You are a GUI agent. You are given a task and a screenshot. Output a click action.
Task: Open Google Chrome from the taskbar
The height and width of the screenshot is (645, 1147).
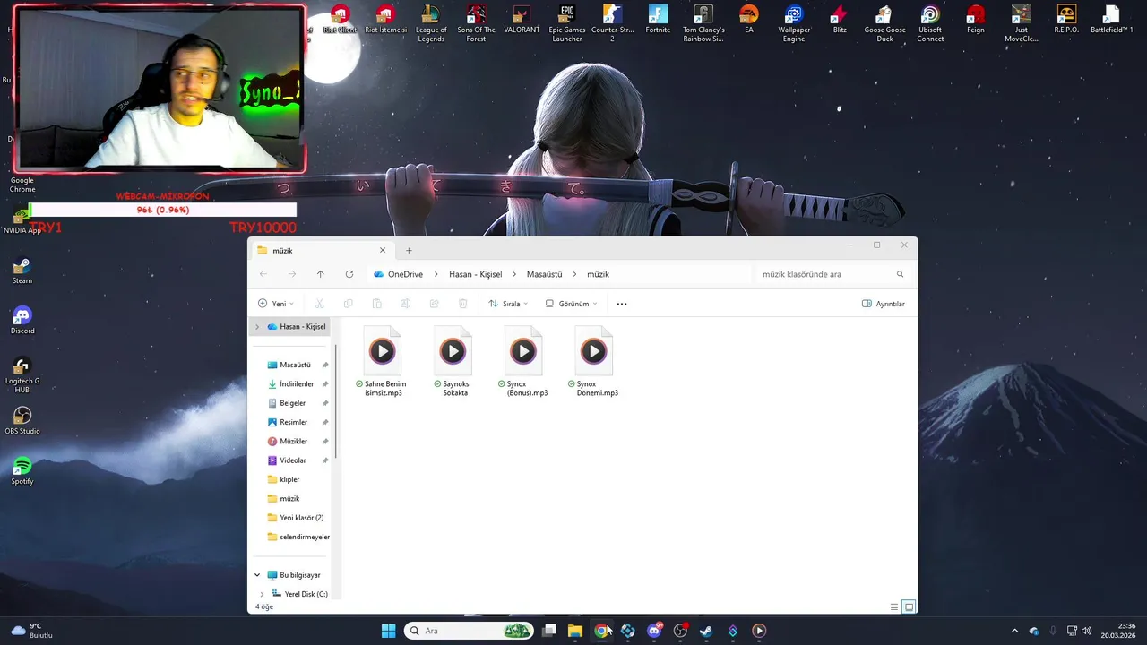point(601,631)
